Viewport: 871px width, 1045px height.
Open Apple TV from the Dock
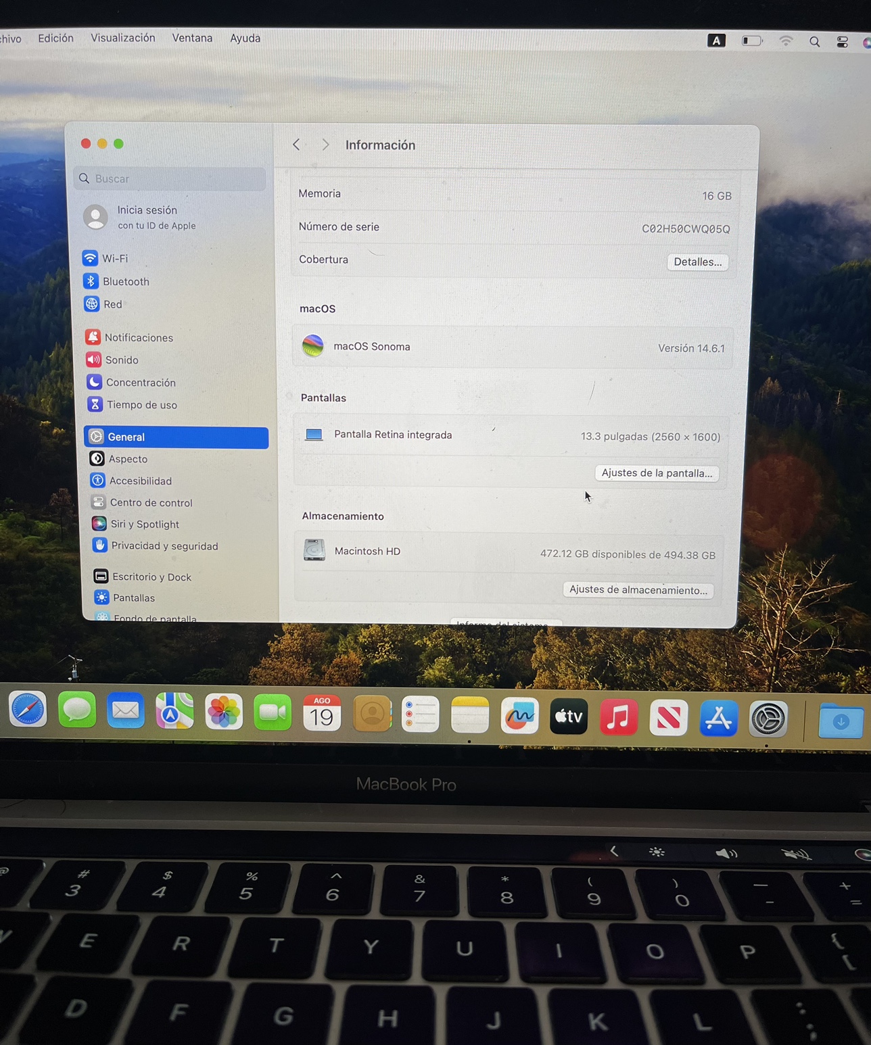(x=569, y=716)
